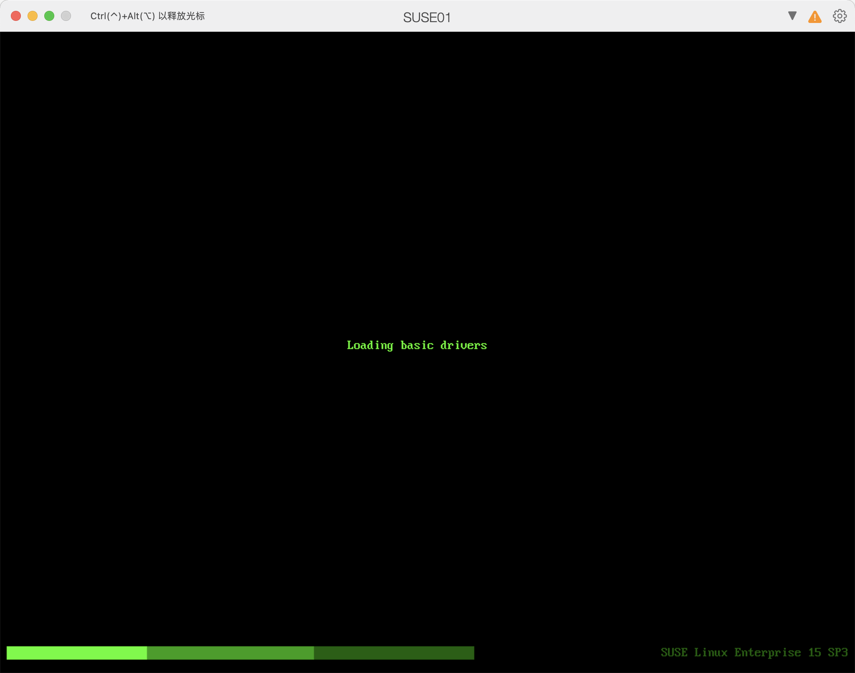The image size is (855, 673).
Task: Click the yellow minimize window button
Action: pos(33,16)
